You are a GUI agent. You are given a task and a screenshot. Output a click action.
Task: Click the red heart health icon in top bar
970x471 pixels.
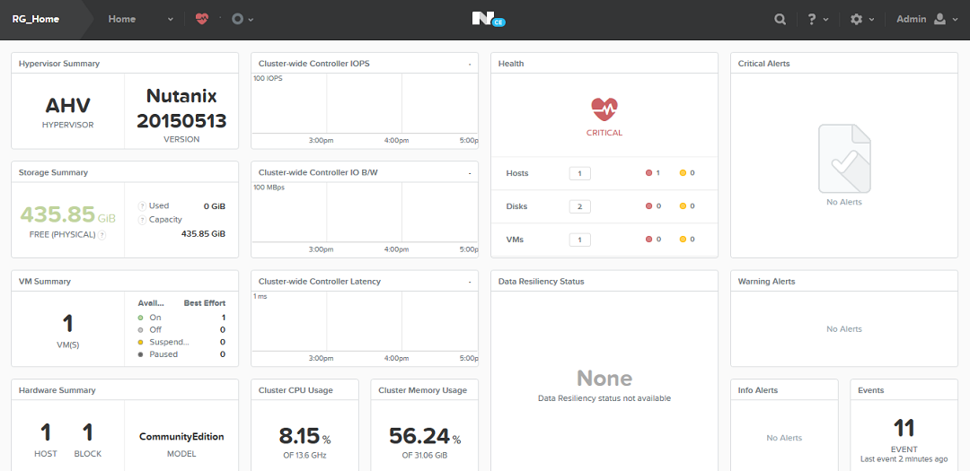tap(202, 19)
